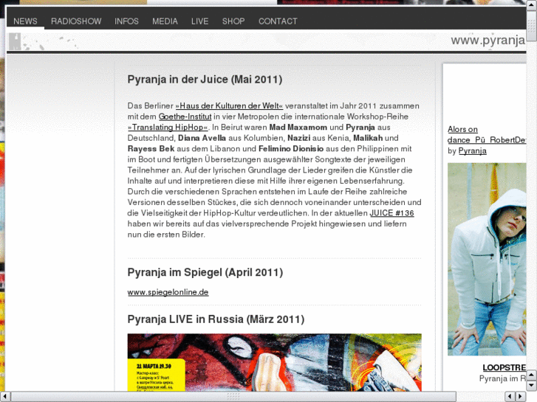Open the NEWS menu item
The image size is (537, 402).
point(25,21)
